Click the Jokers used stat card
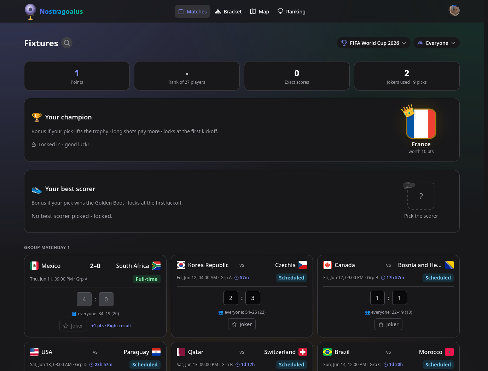 (407, 76)
